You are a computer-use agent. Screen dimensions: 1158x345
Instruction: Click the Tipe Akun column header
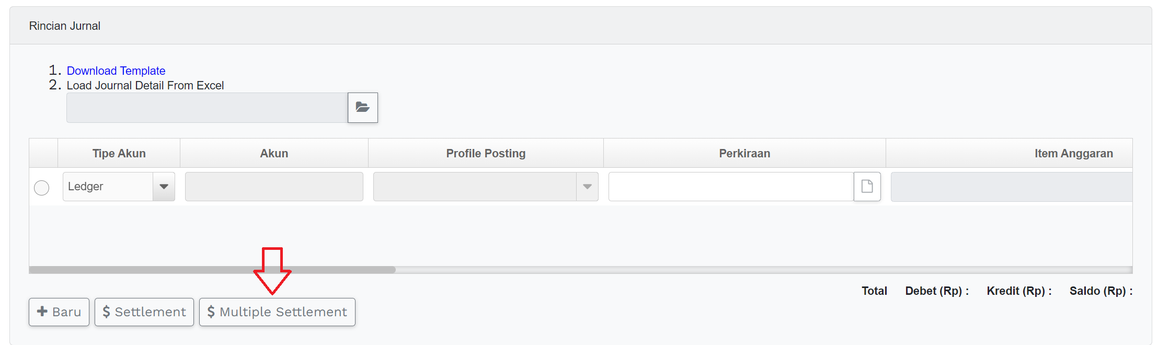[x=119, y=153]
